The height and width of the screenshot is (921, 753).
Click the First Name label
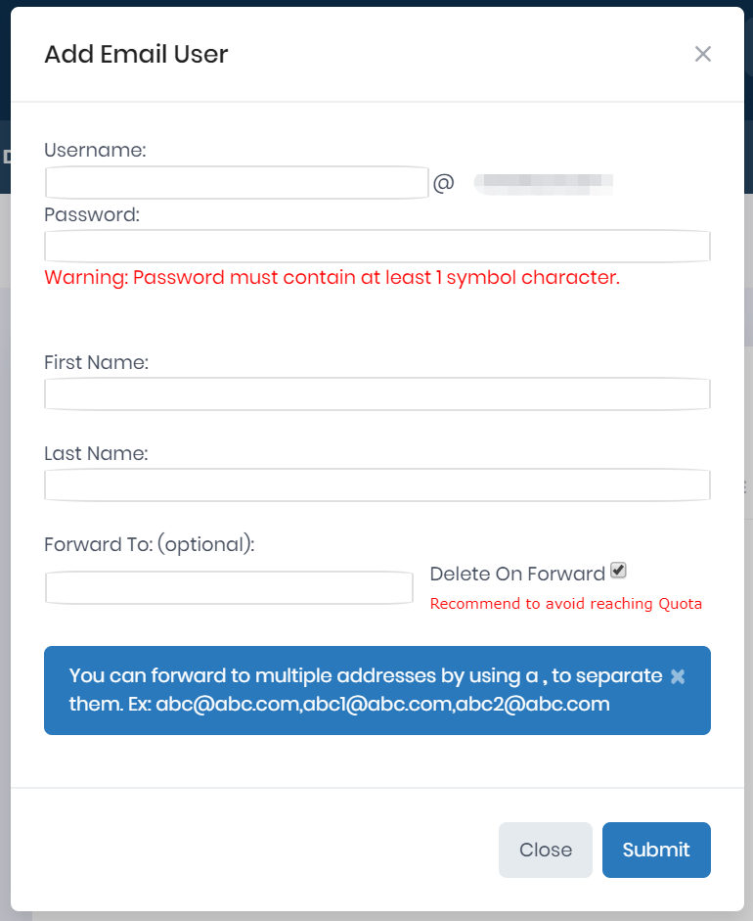96,362
